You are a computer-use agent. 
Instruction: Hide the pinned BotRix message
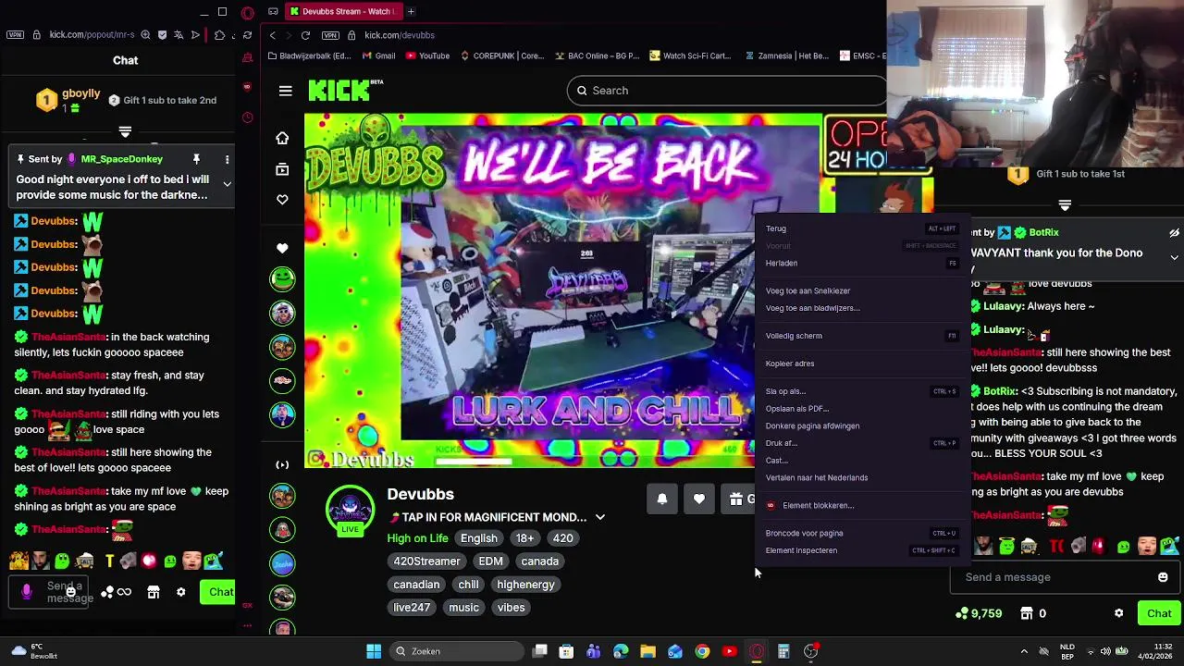pyautogui.click(x=1174, y=233)
